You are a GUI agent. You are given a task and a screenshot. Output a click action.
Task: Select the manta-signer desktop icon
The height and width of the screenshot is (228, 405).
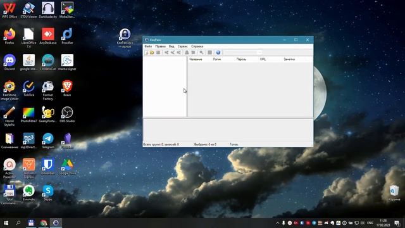67,62
